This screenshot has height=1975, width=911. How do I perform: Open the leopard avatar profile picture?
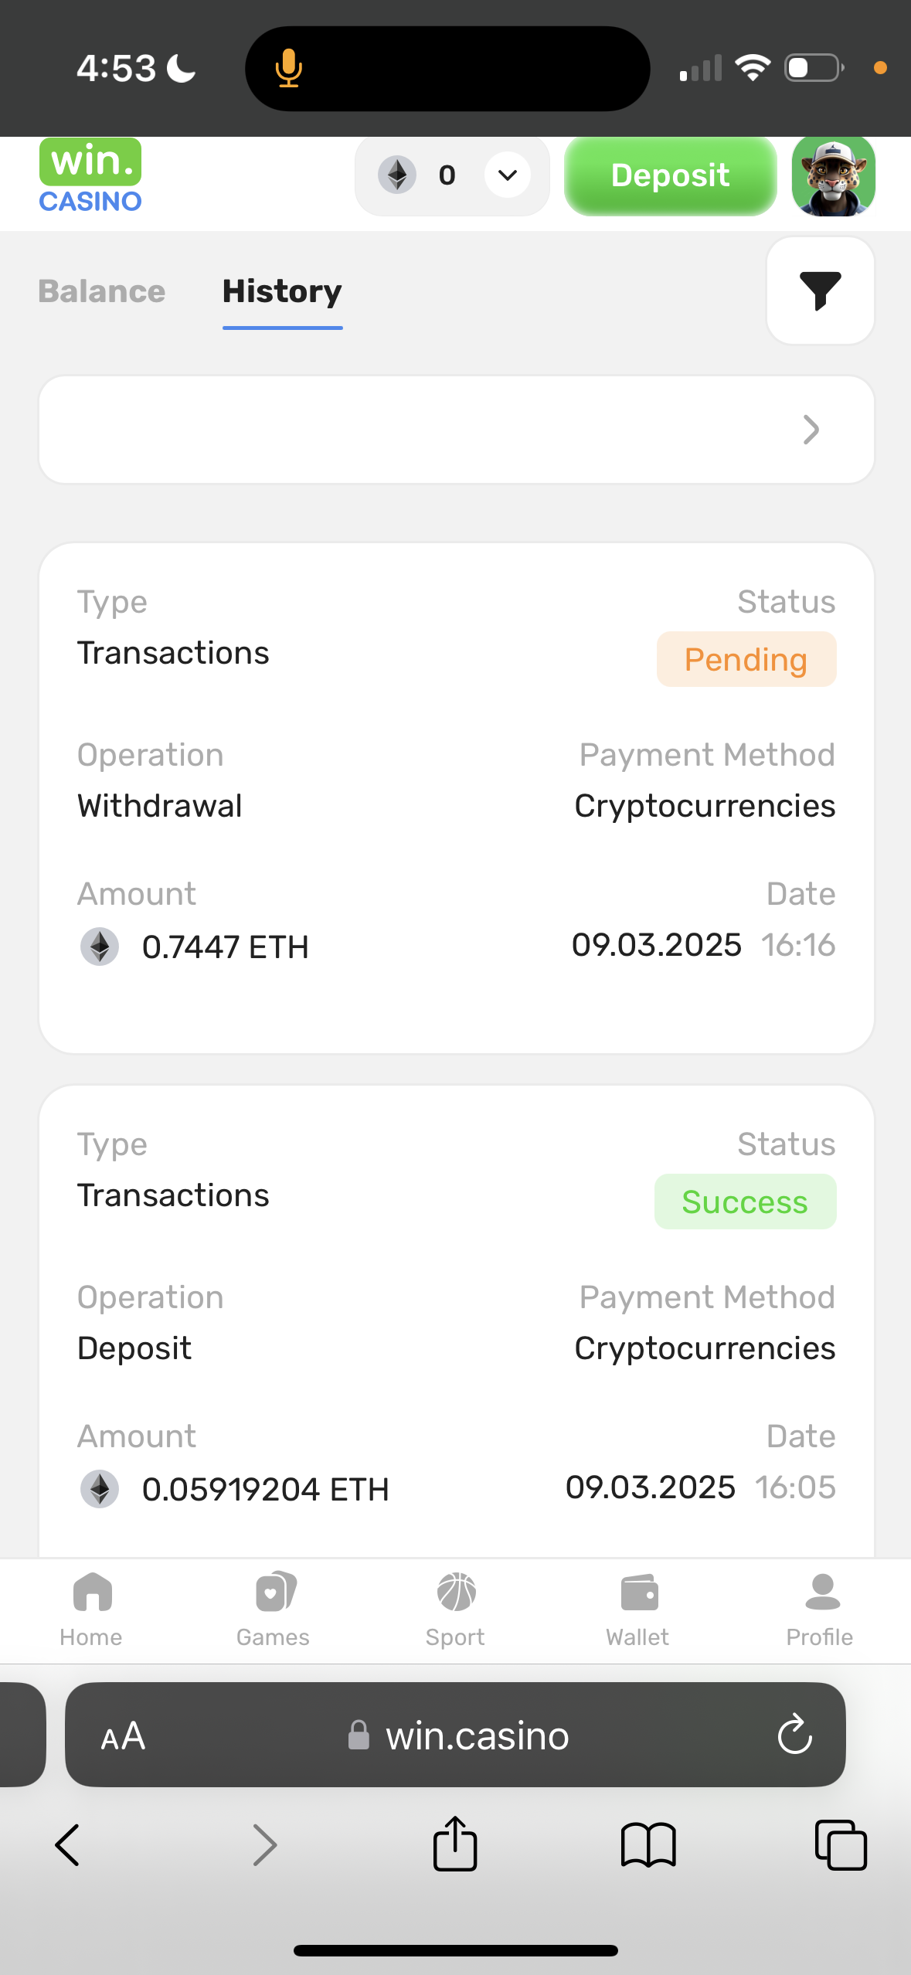833,176
